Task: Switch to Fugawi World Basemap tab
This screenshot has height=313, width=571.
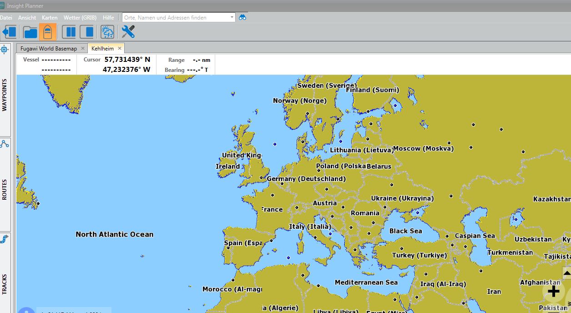Action: (x=49, y=48)
